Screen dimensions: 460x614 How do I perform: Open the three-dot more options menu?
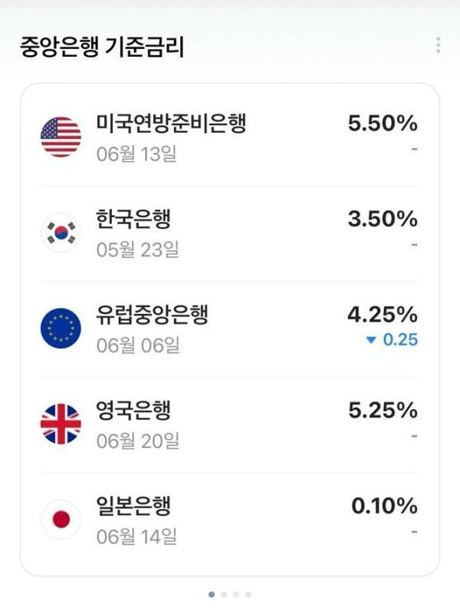[x=438, y=45]
